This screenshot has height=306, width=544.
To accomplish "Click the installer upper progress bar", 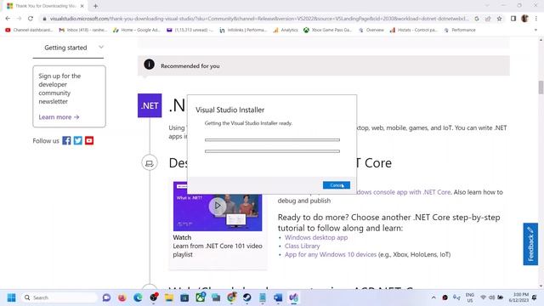I will (272, 139).
